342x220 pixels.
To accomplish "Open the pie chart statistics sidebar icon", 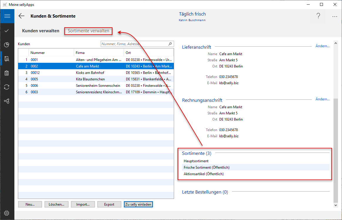I will (7, 45).
